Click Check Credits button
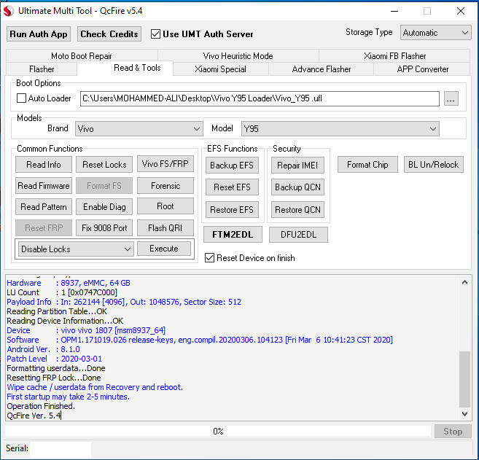 (x=109, y=34)
